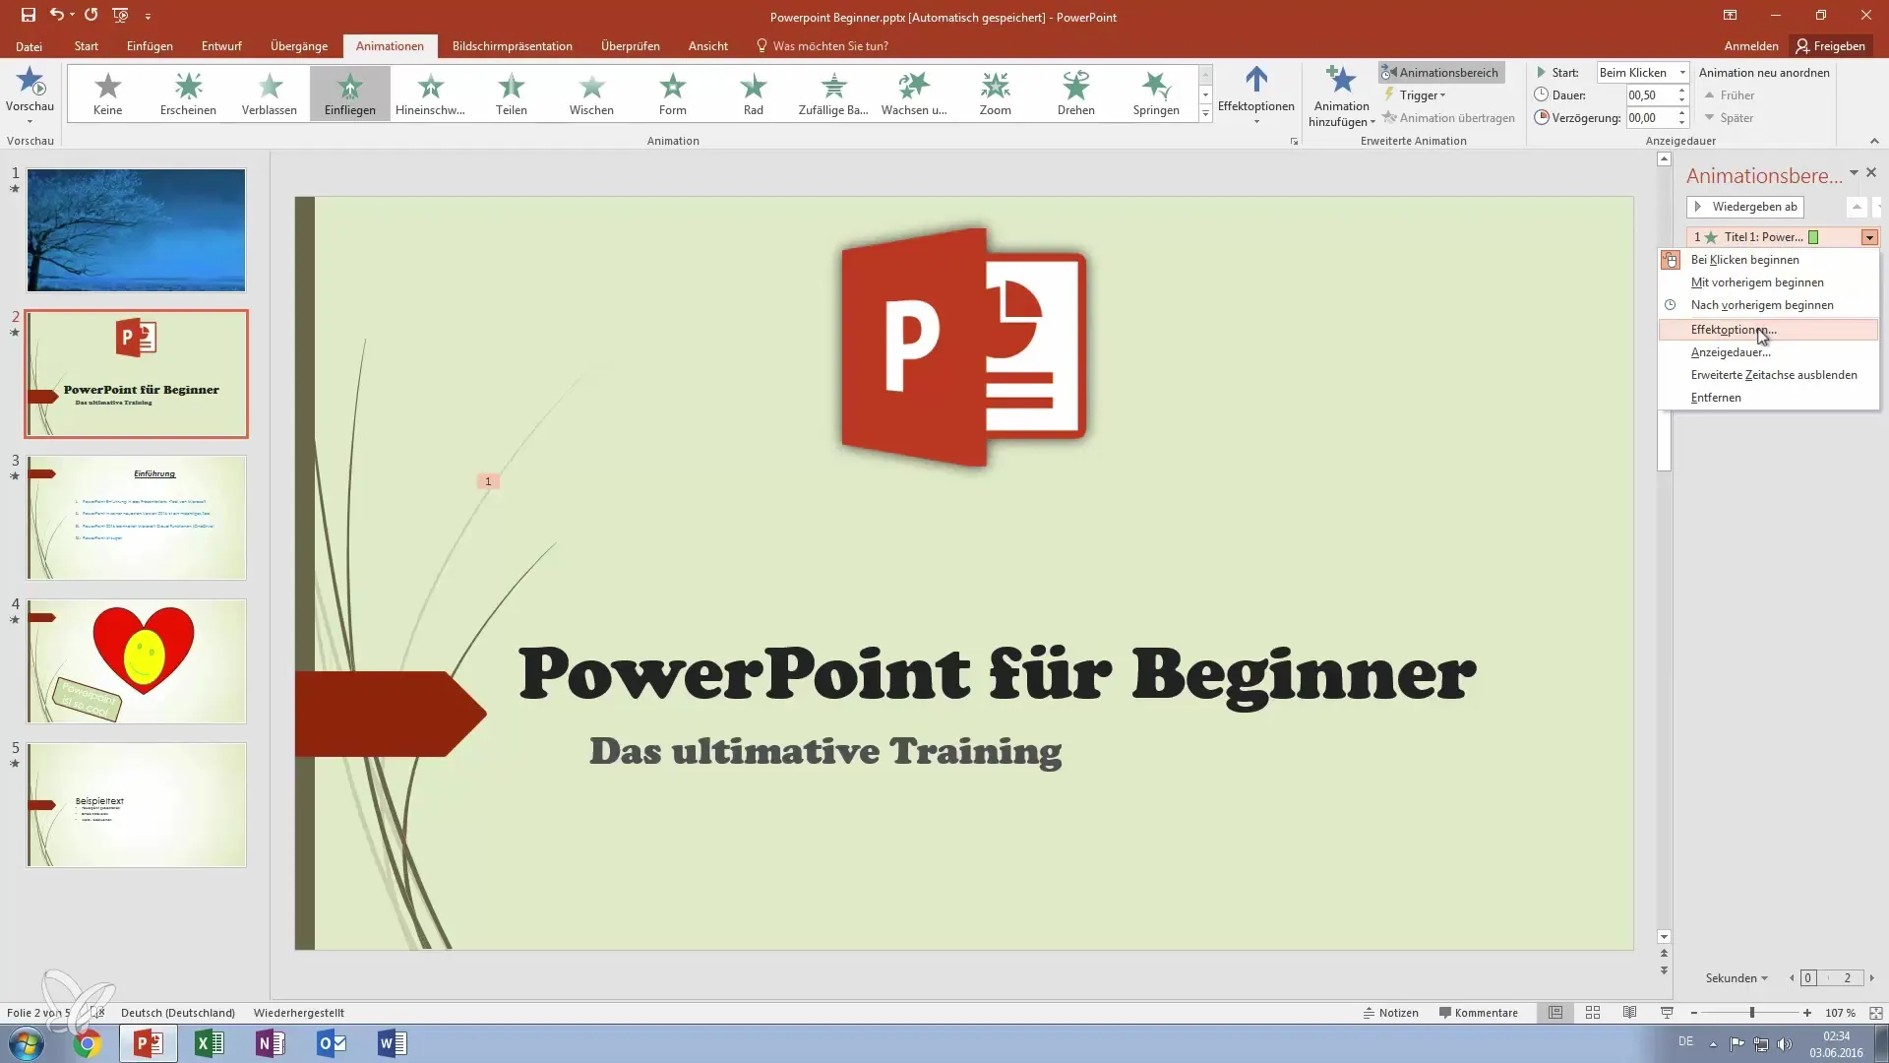Switch to the Übergänge tab
Image resolution: width=1889 pixels, height=1063 pixels.
coord(299,45)
